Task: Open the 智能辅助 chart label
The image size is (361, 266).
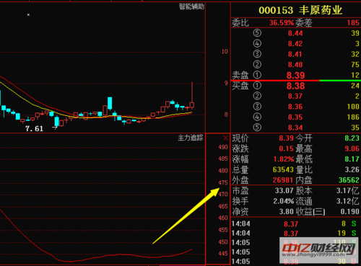Action: pos(191,6)
